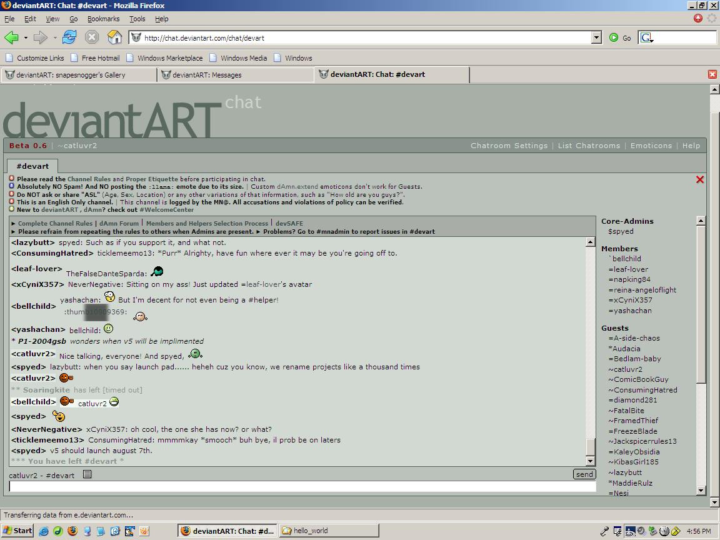720x540 pixels.
Task: Open the View menu
Action: [52, 19]
